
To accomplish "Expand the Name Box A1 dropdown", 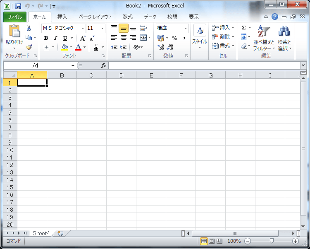I will point(73,65).
